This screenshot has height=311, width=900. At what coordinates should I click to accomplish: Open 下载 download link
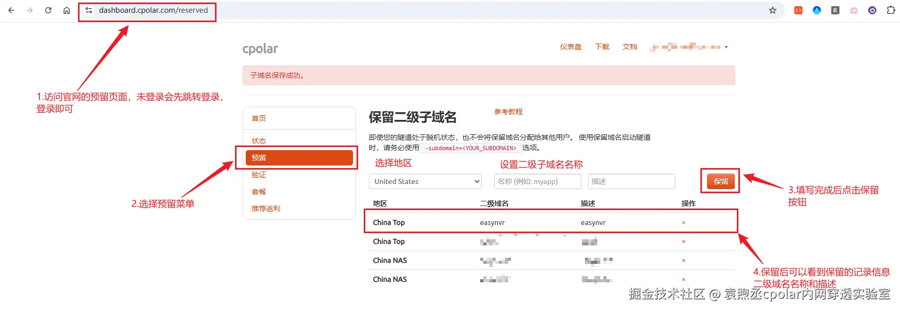pos(602,47)
